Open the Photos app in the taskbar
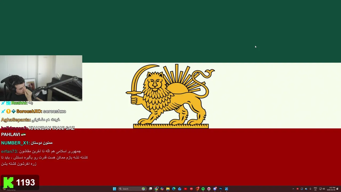Image resolution: width=341 pixels, height=192 pixels. (226, 189)
